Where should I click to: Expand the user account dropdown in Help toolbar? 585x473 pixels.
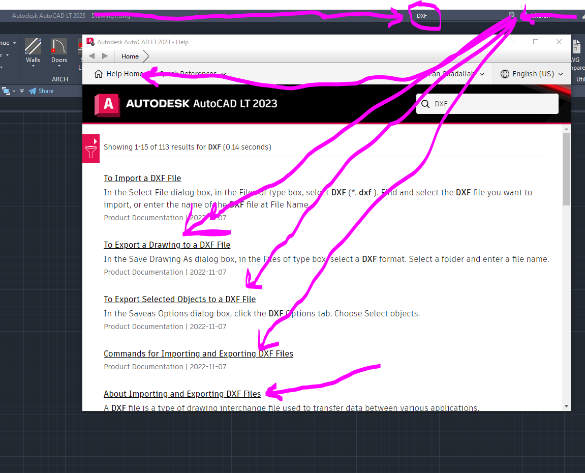[481, 74]
